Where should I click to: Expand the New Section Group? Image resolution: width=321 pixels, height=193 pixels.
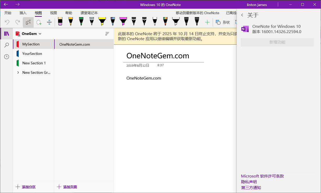click(x=18, y=72)
